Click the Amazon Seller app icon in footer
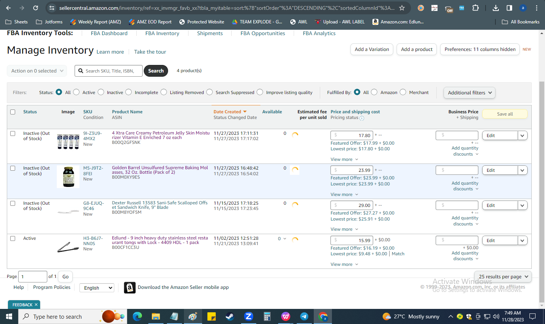 click(x=130, y=288)
